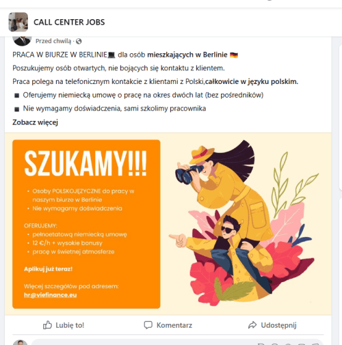Focus the comment input field below post
The width and height of the screenshot is (342, 345).
(177, 342)
